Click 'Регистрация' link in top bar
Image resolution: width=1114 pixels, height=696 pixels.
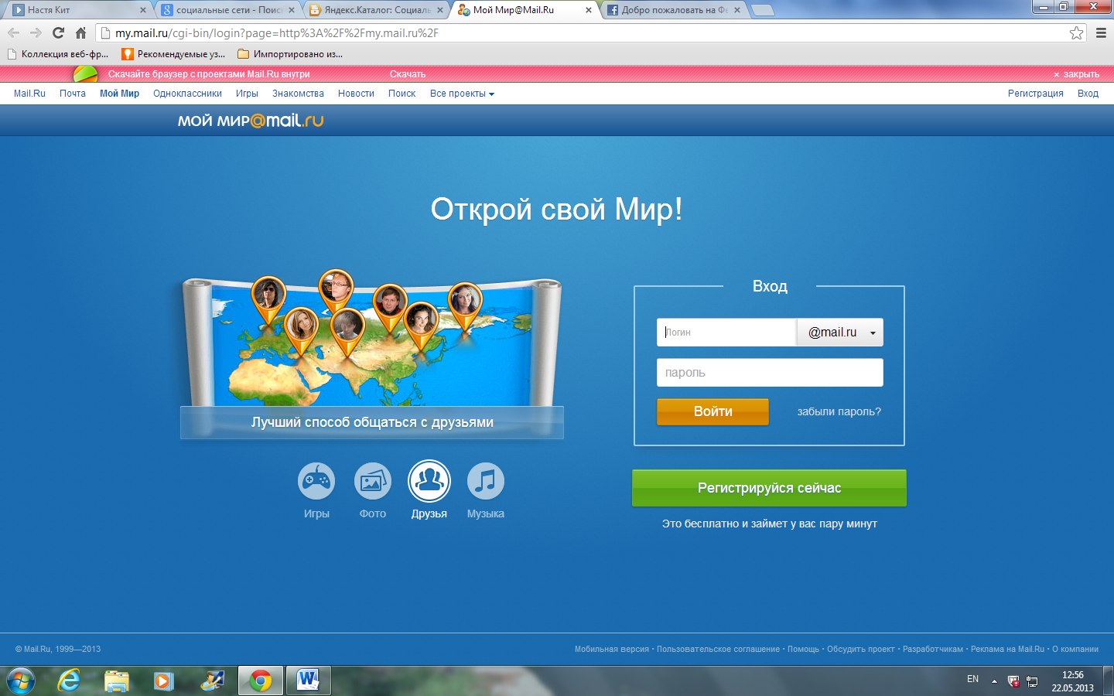(1035, 94)
